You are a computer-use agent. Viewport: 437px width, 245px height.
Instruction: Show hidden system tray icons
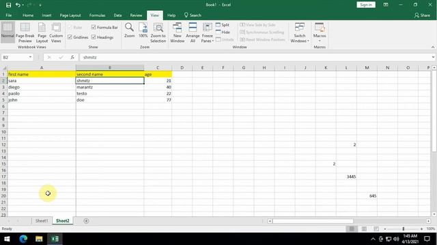pos(373,239)
